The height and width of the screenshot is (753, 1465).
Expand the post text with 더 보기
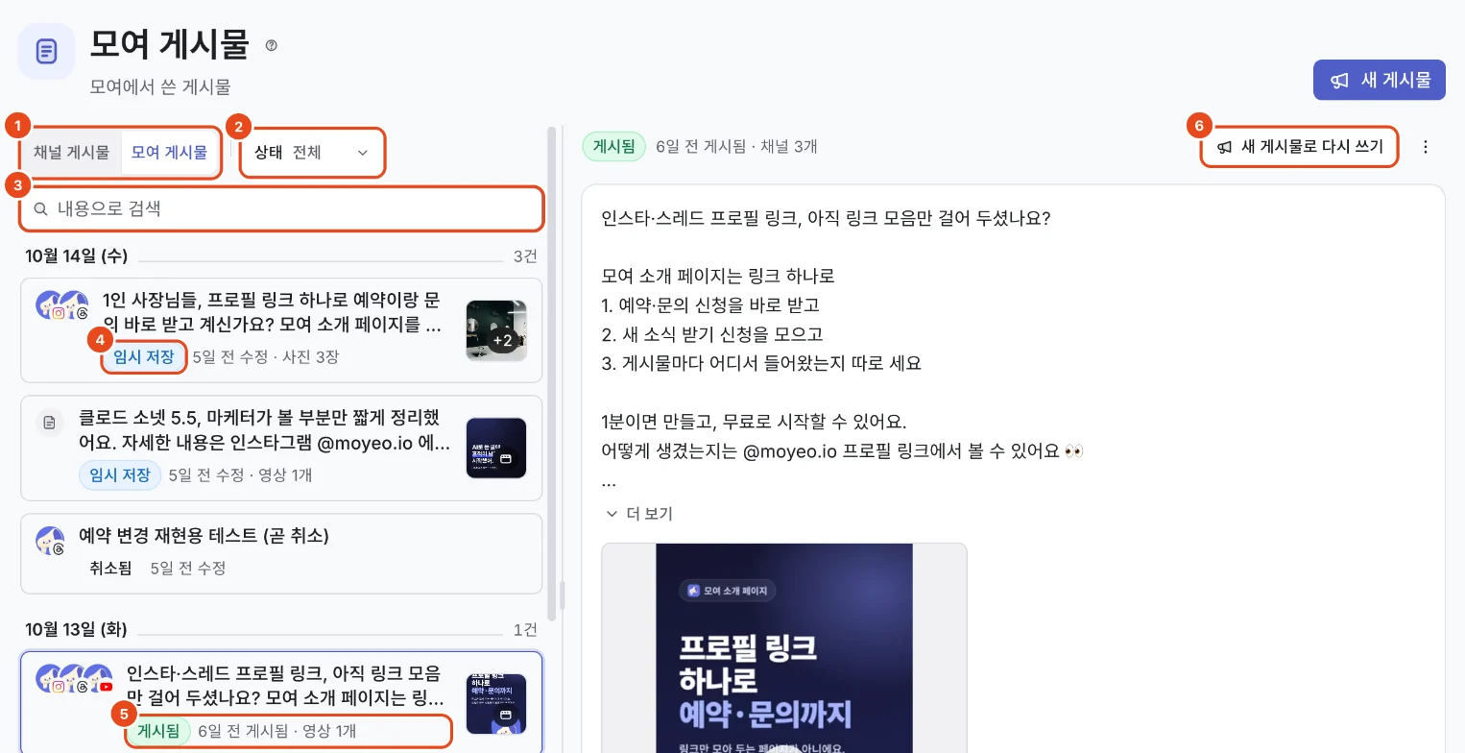click(x=639, y=514)
